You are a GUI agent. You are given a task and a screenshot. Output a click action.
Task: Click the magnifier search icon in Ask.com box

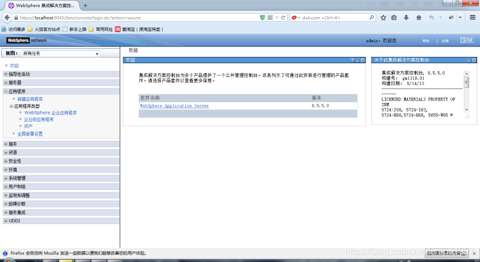click(371, 17)
